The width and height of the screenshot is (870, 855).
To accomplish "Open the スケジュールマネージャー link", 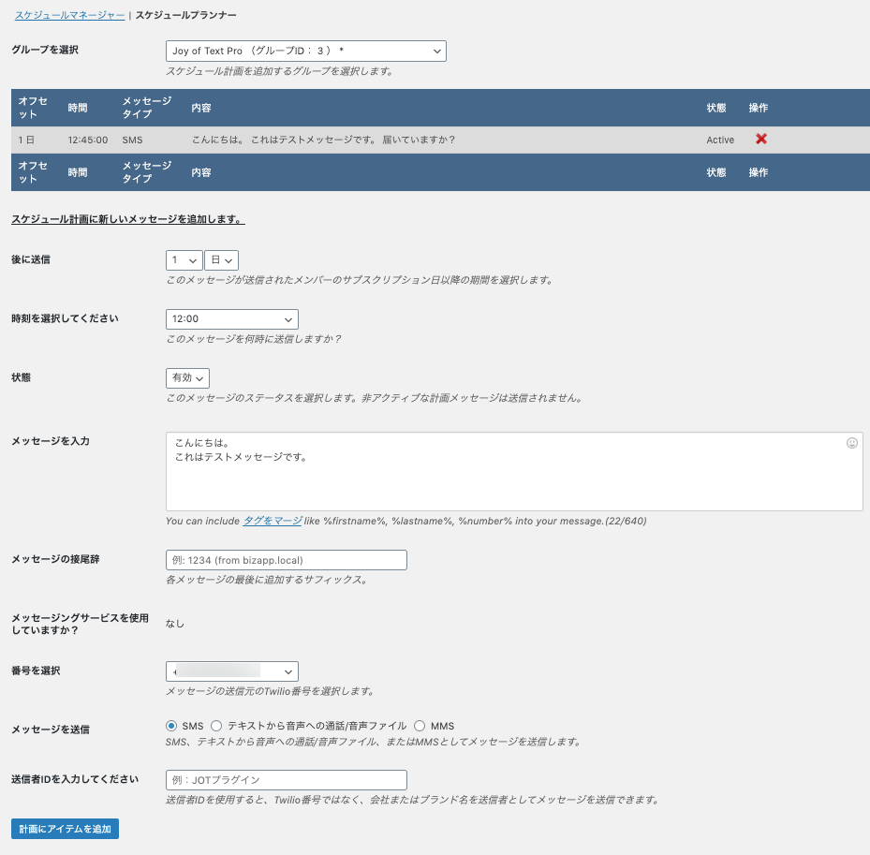I will (69, 15).
